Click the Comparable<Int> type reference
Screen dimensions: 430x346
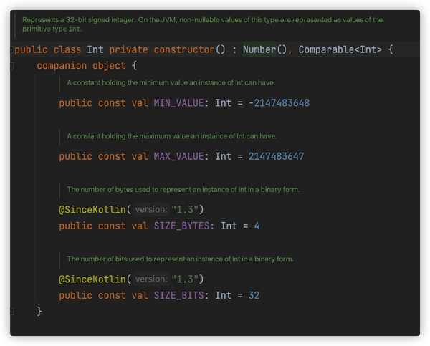[x=340, y=49]
